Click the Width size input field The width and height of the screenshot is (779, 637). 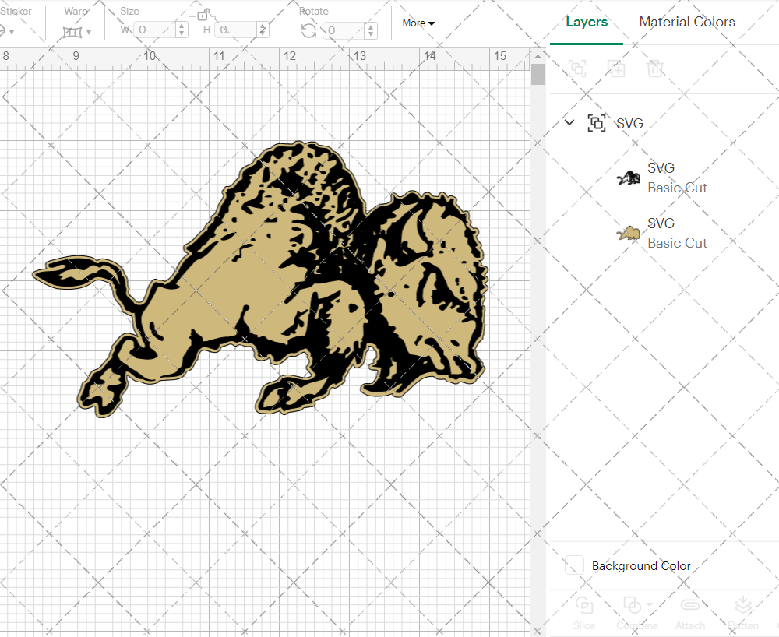tap(156, 30)
